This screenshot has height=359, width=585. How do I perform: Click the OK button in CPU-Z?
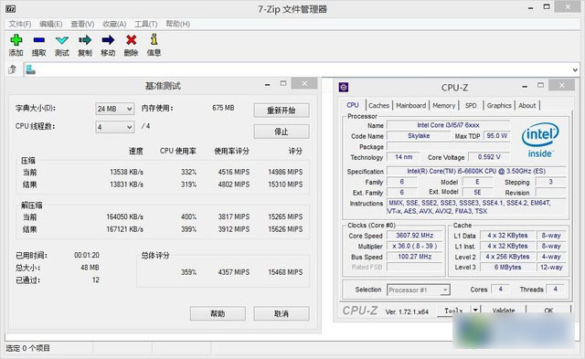coord(548,311)
